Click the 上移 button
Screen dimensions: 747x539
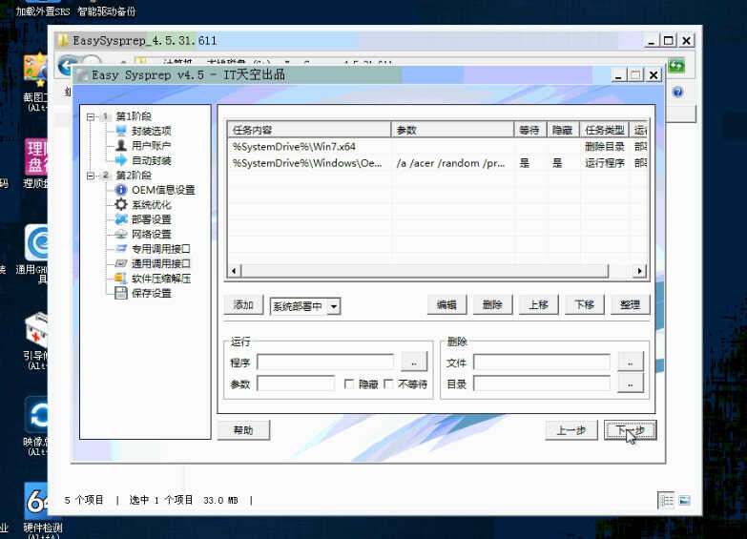coord(538,305)
